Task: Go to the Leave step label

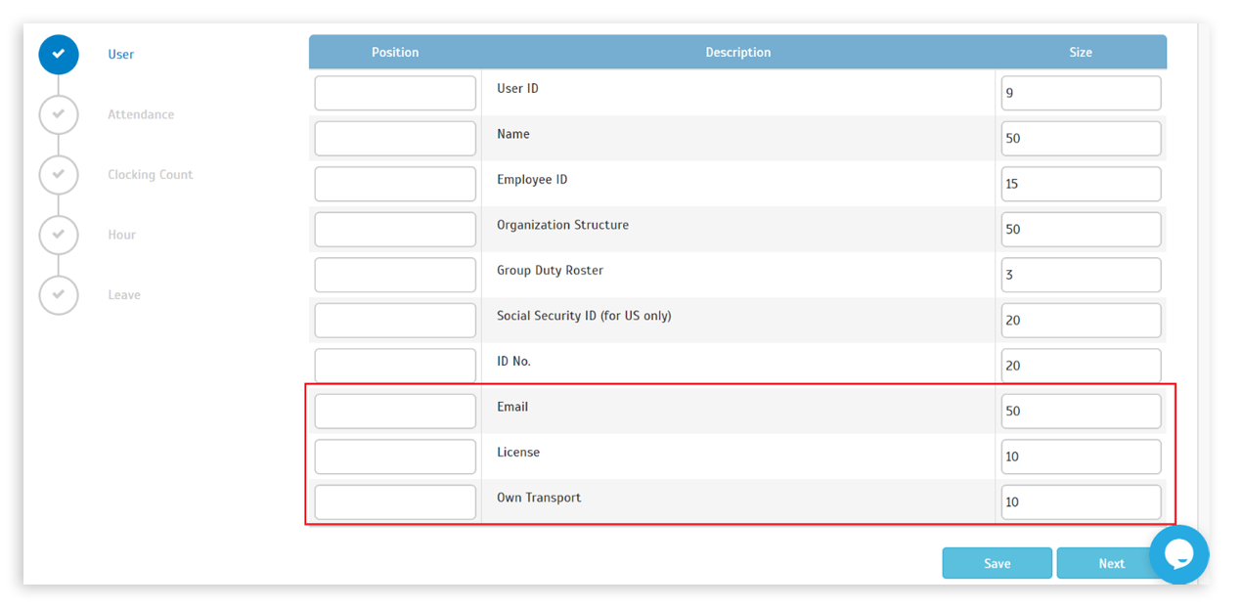Action: 124,295
